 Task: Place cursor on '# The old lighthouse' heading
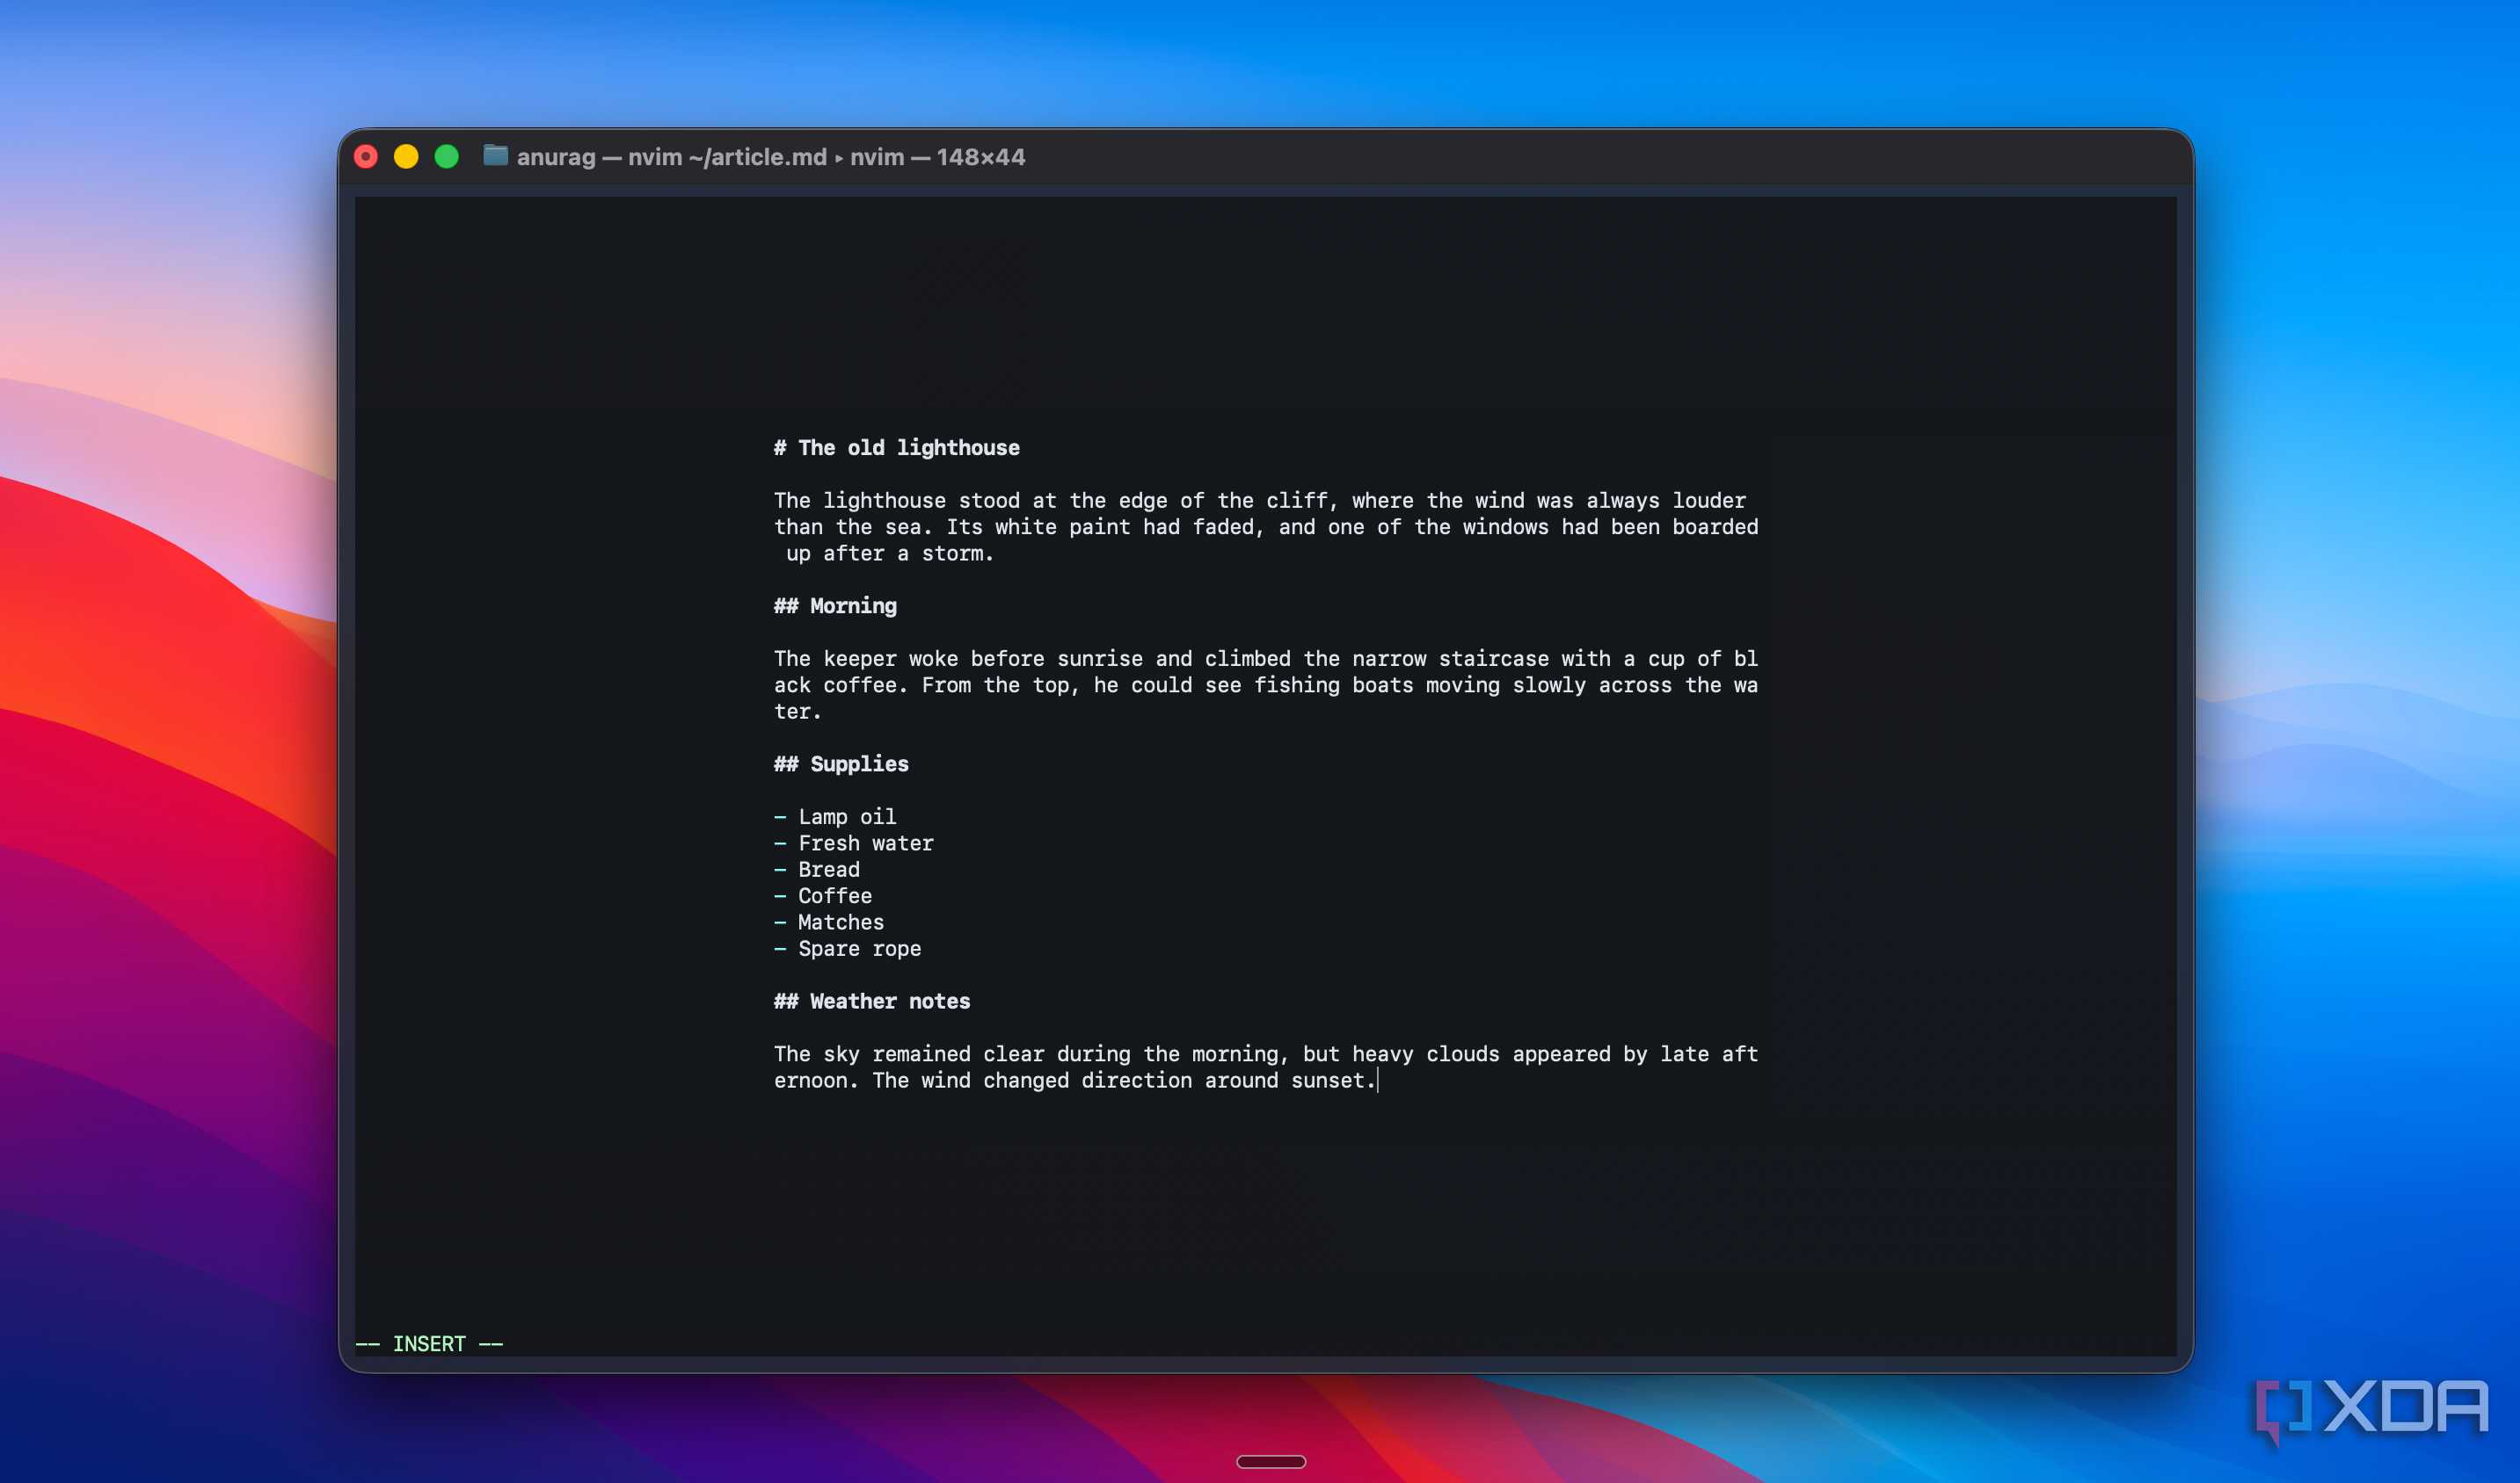coord(897,448)
